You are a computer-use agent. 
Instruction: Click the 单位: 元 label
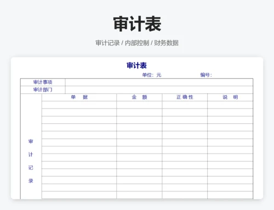[x=152, y=75]
